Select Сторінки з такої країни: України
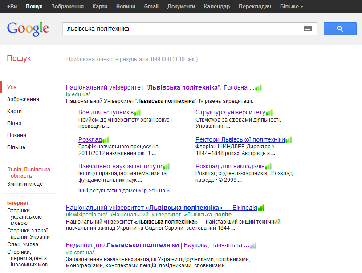 pyautogui.click(x=28, y=234)
